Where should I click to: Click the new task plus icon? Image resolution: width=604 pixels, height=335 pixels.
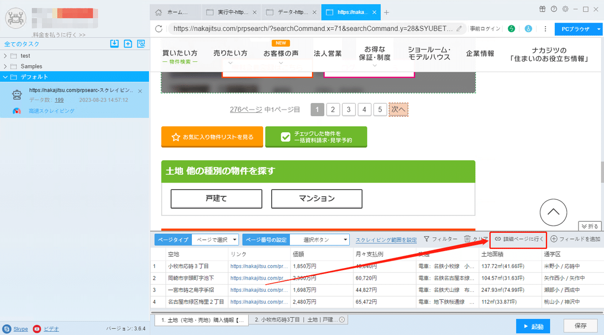(128, 44)
